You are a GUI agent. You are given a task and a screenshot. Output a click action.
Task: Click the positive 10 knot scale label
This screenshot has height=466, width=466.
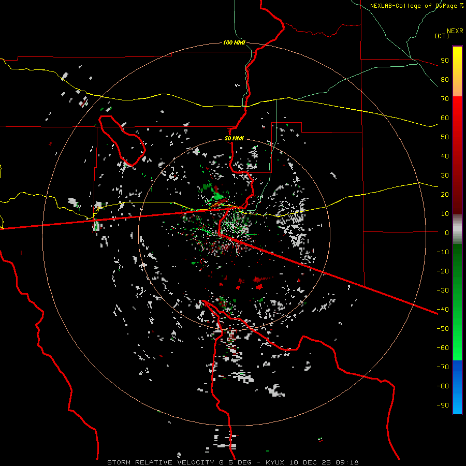[445, 214]
